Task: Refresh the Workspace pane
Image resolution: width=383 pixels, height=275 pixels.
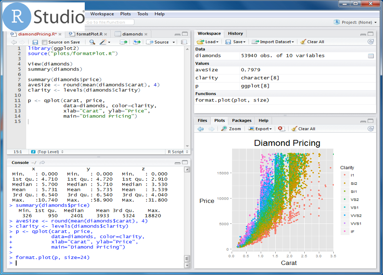Action: [370, 42]
